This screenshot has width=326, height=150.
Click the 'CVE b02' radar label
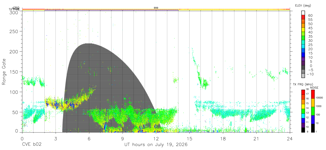tap(31, 145)
